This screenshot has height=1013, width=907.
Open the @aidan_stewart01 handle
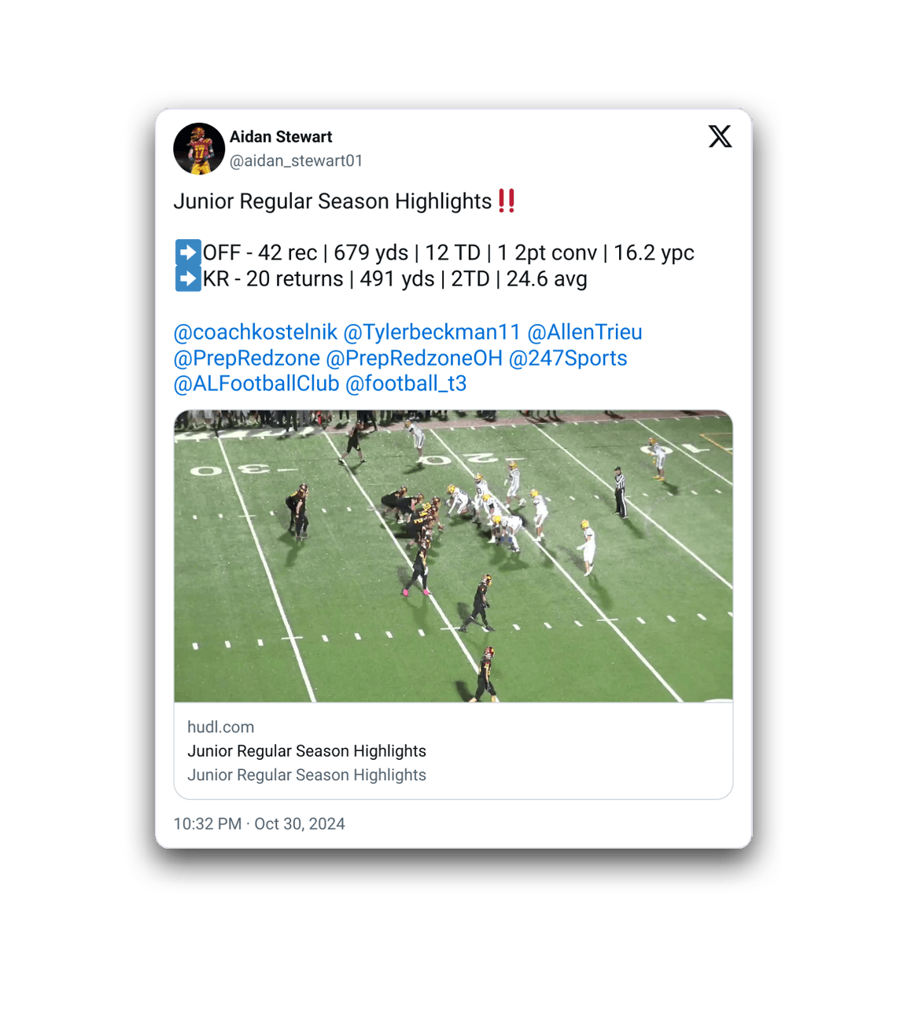click(x=296, y=160)
